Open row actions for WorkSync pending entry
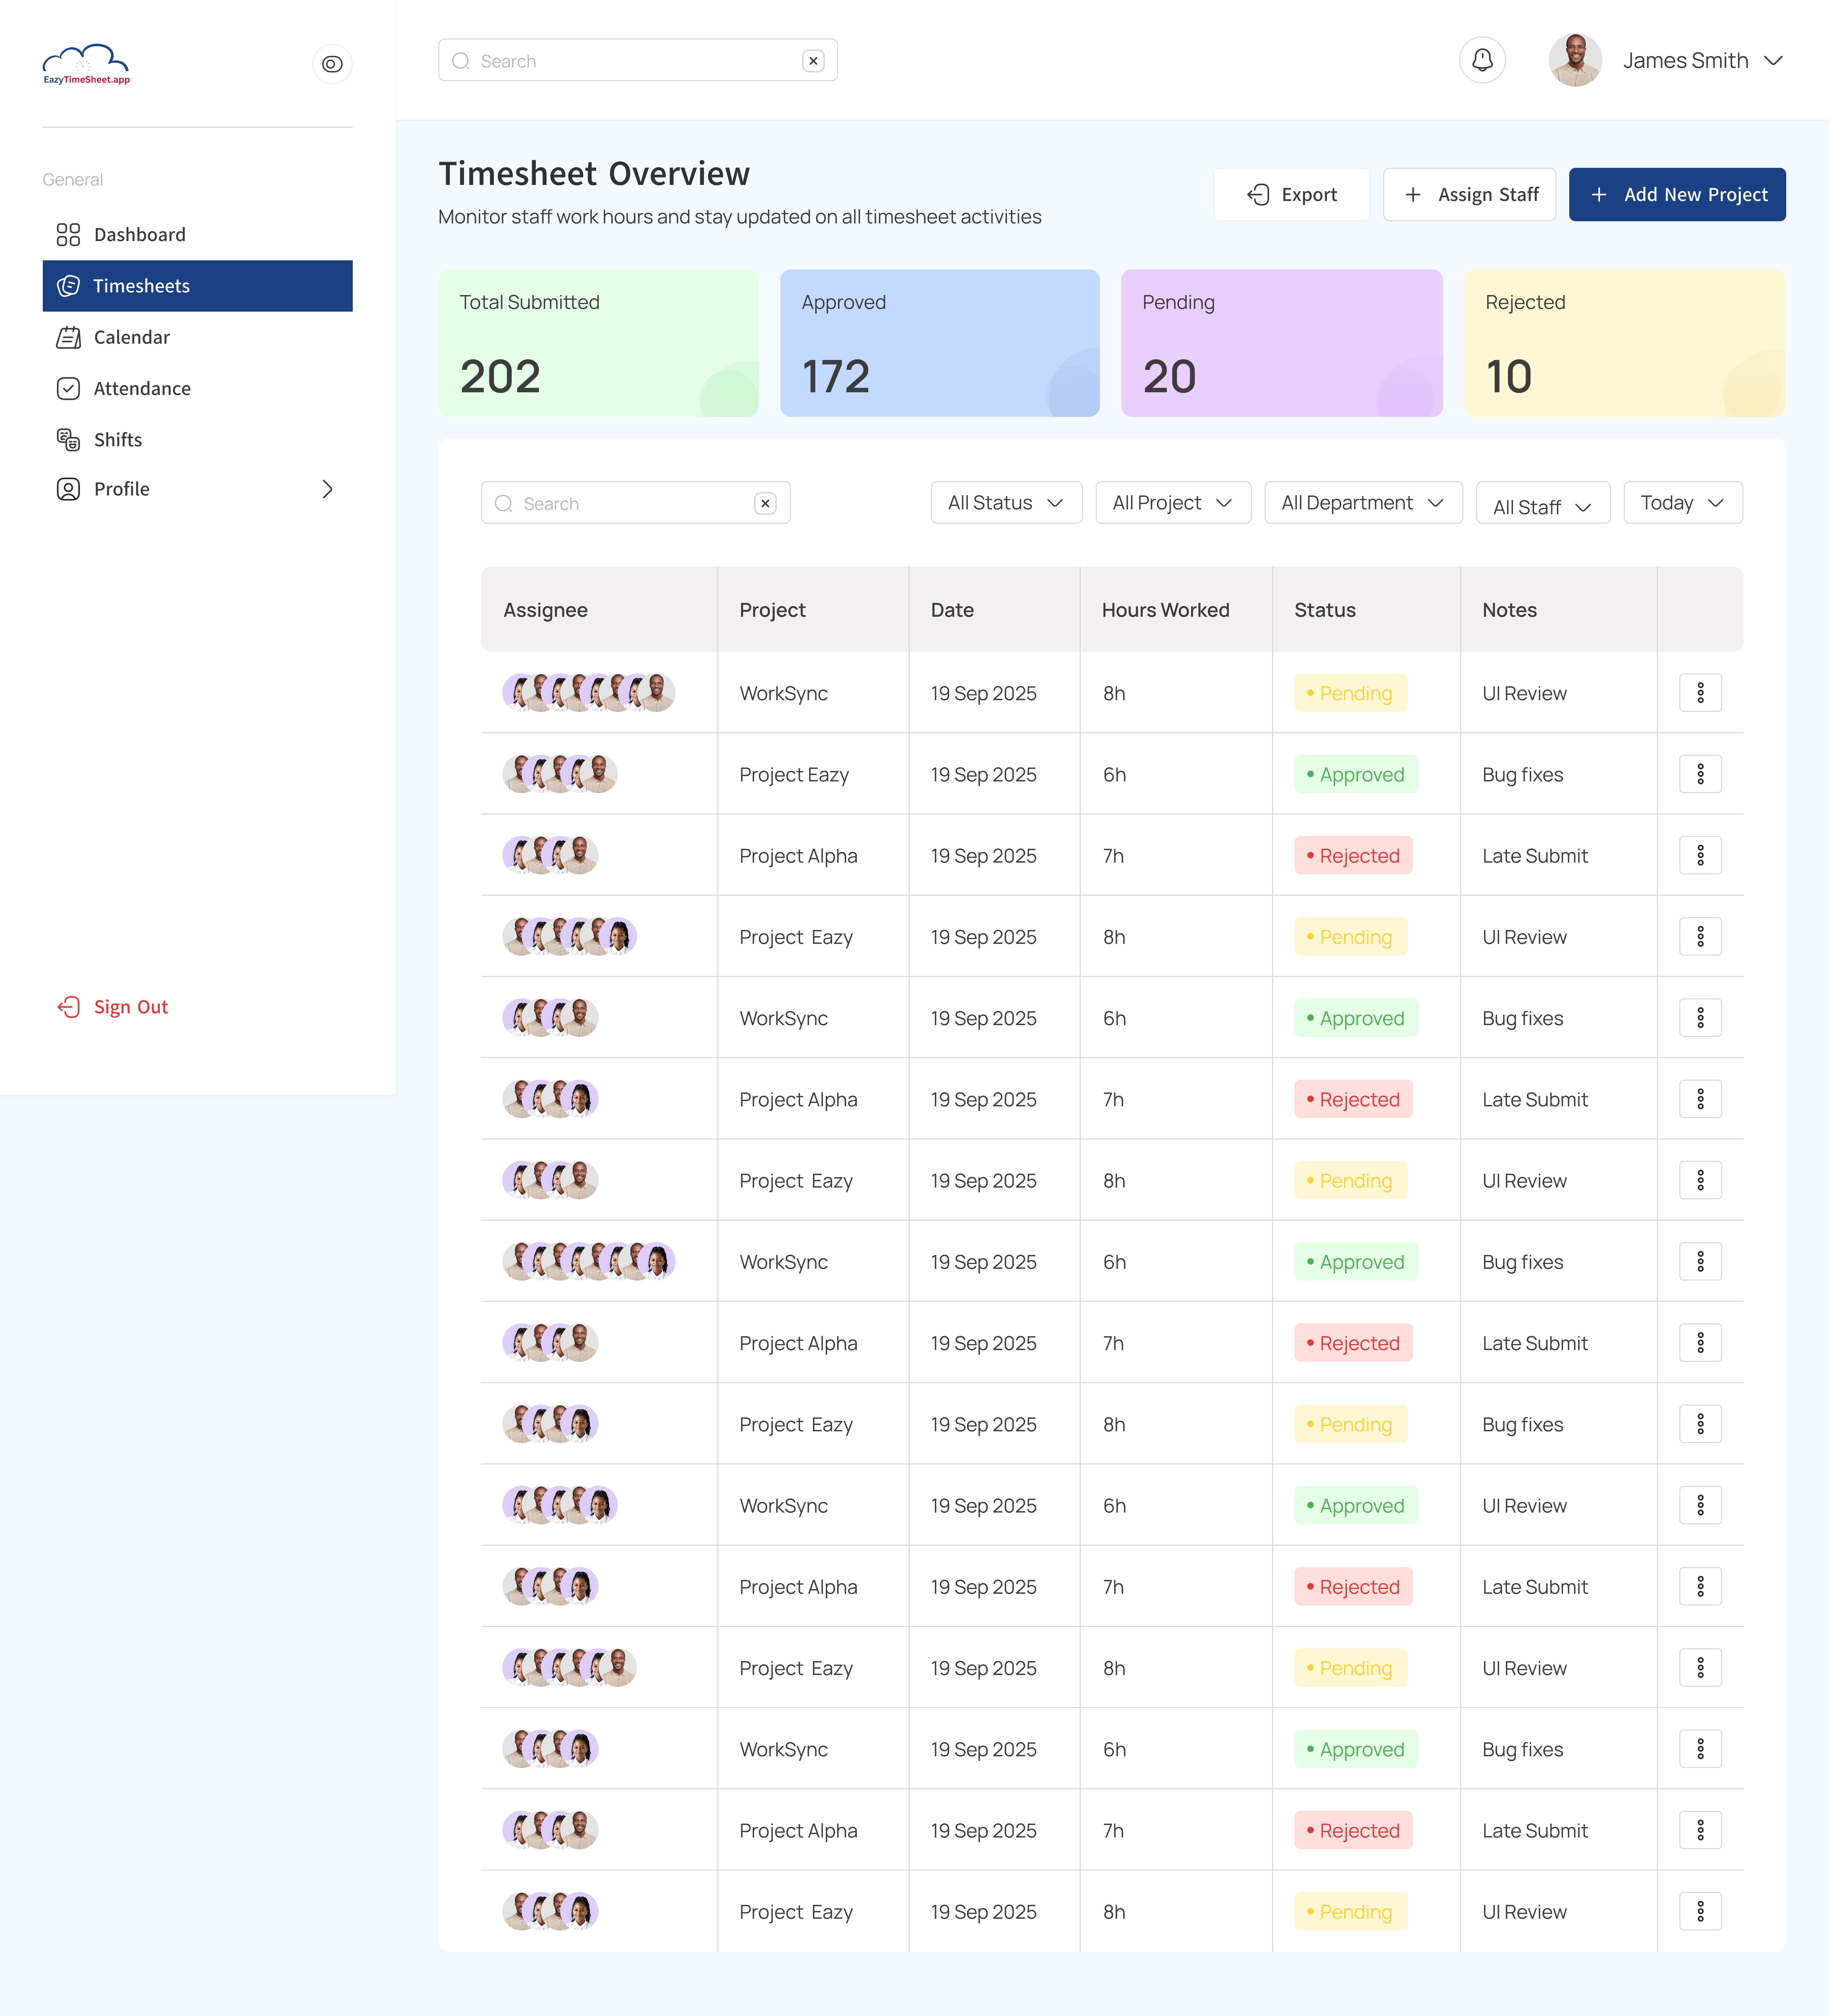Image resolution: width=1829 pixels, height=2016 pixels. coord(1700,692)
